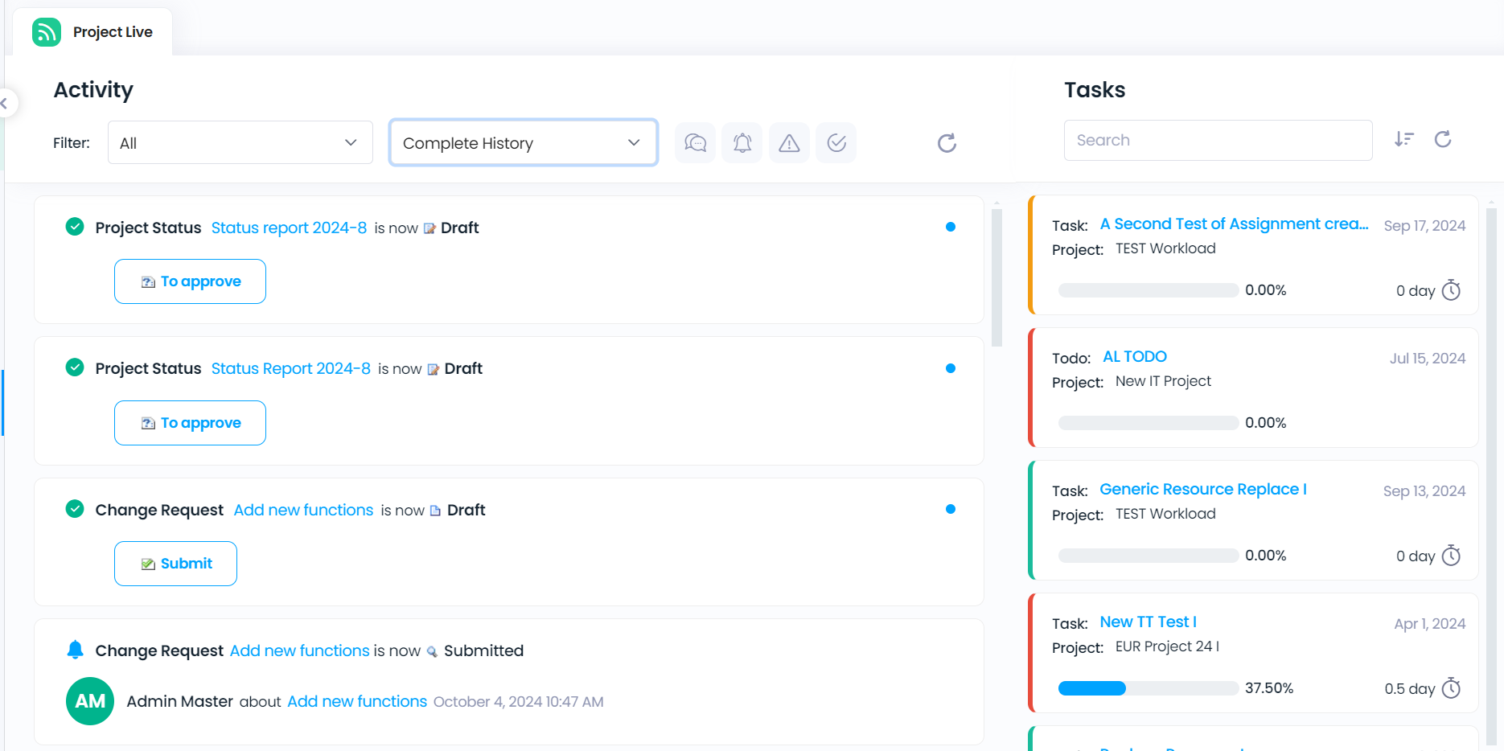The image size is (1504, 751).
Task: Click the Jul 15, 2024 due date
Action: [x=1428, y=359]
